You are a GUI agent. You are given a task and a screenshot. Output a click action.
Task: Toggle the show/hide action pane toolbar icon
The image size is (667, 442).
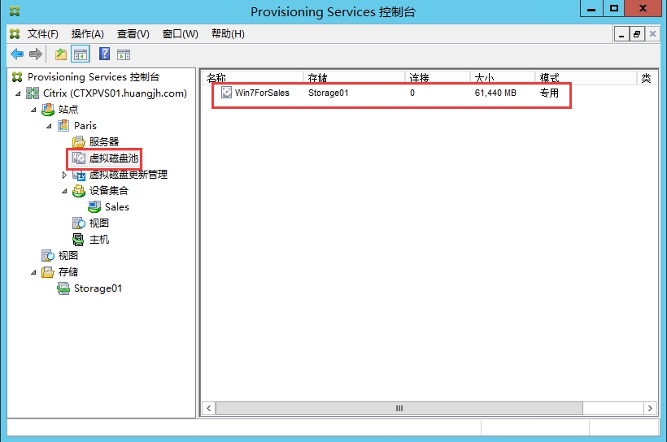(x=124, y=54)
